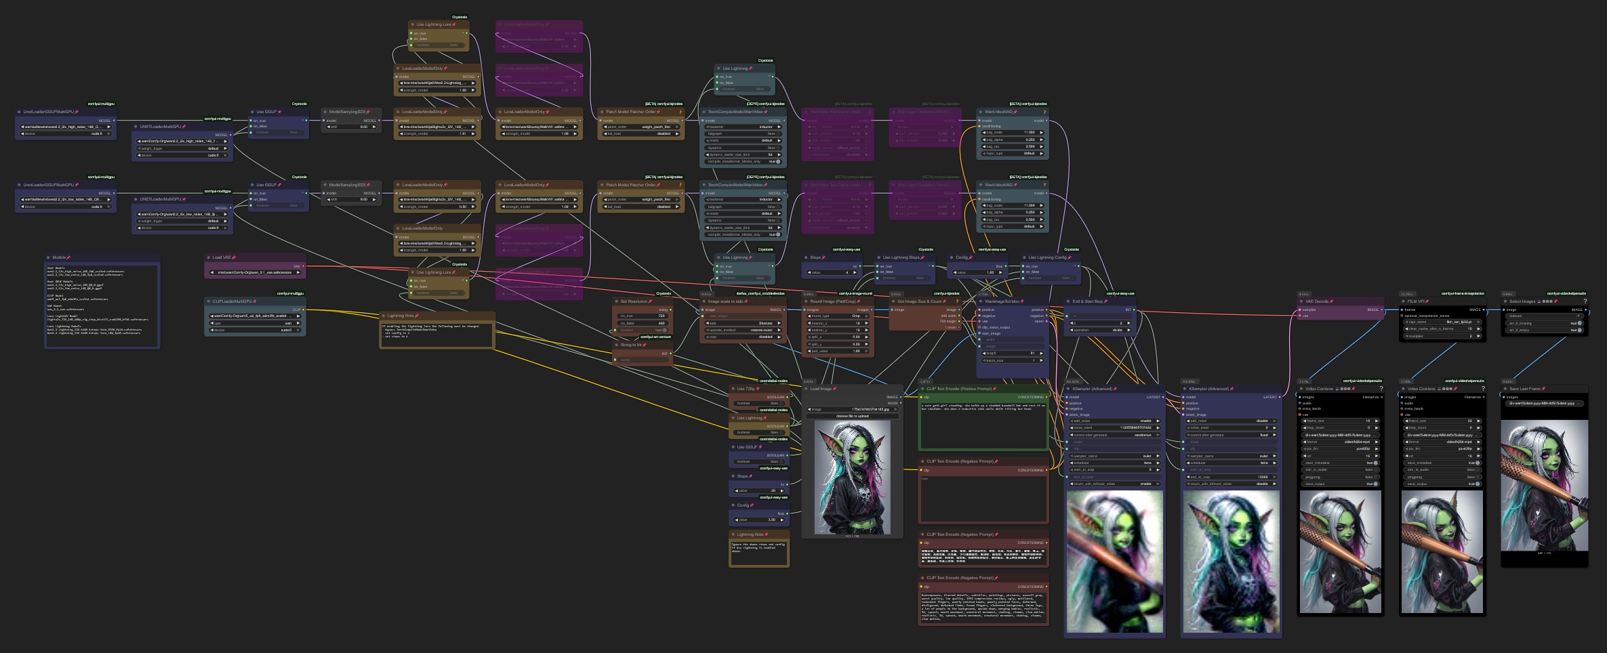Collapse End & Start Step node via title dot
The width and height of the screenshot is (1607, 653).
point(1067,301)
